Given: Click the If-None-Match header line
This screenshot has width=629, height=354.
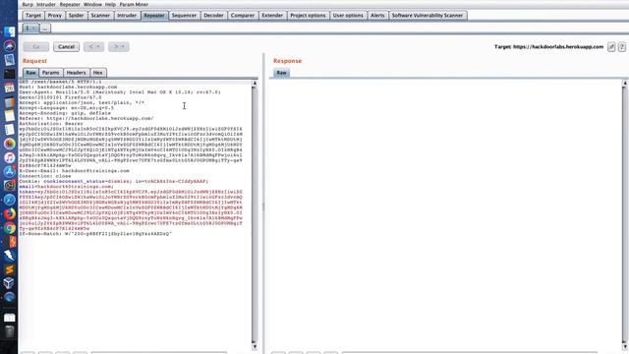Looking at the screenshot, I should click(x=95, y=233).
